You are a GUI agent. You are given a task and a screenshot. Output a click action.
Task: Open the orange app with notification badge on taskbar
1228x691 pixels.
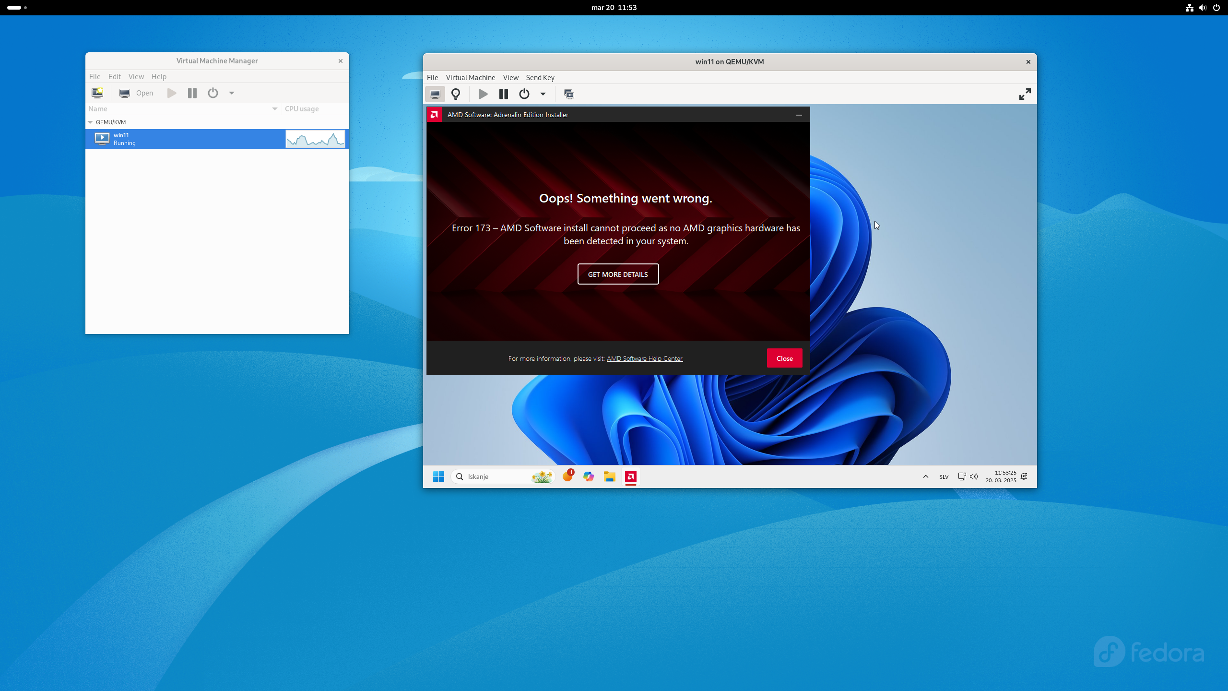point(568,476)
